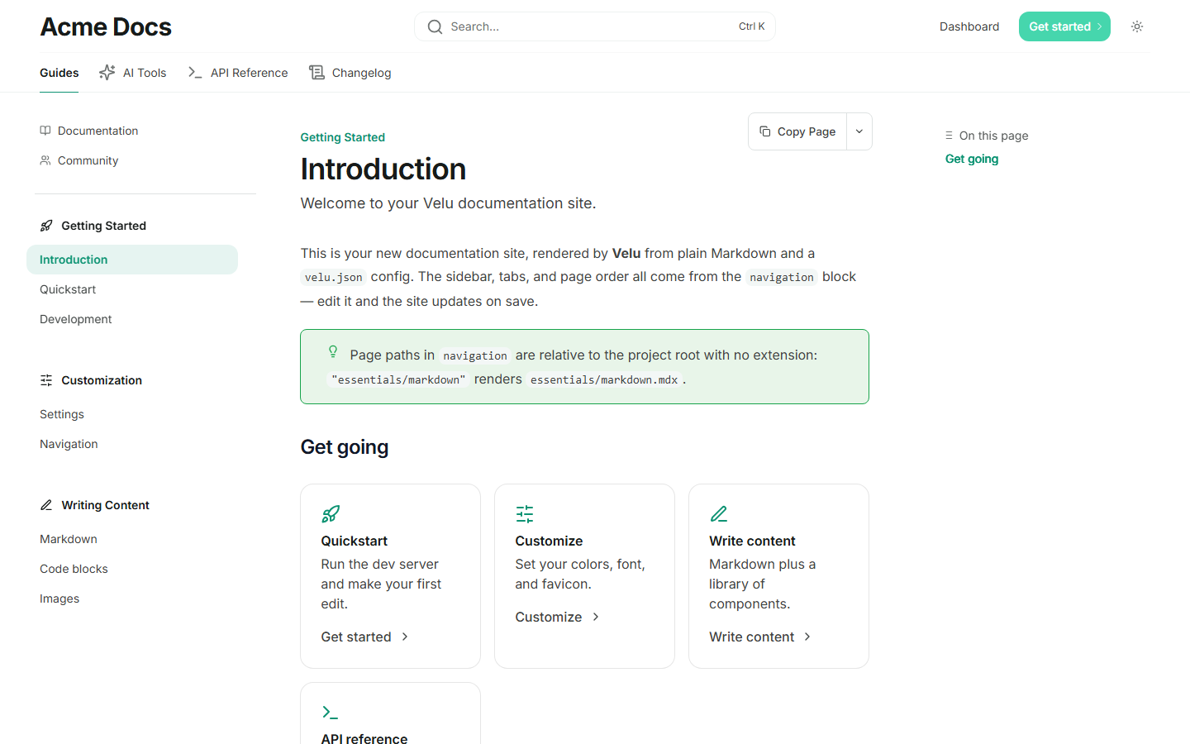The width and height of the screenshot is (1190, 744).
Task: Toggle the light/dark theme sun icon
Action: pyautogui.click(x=1137, y=26)
